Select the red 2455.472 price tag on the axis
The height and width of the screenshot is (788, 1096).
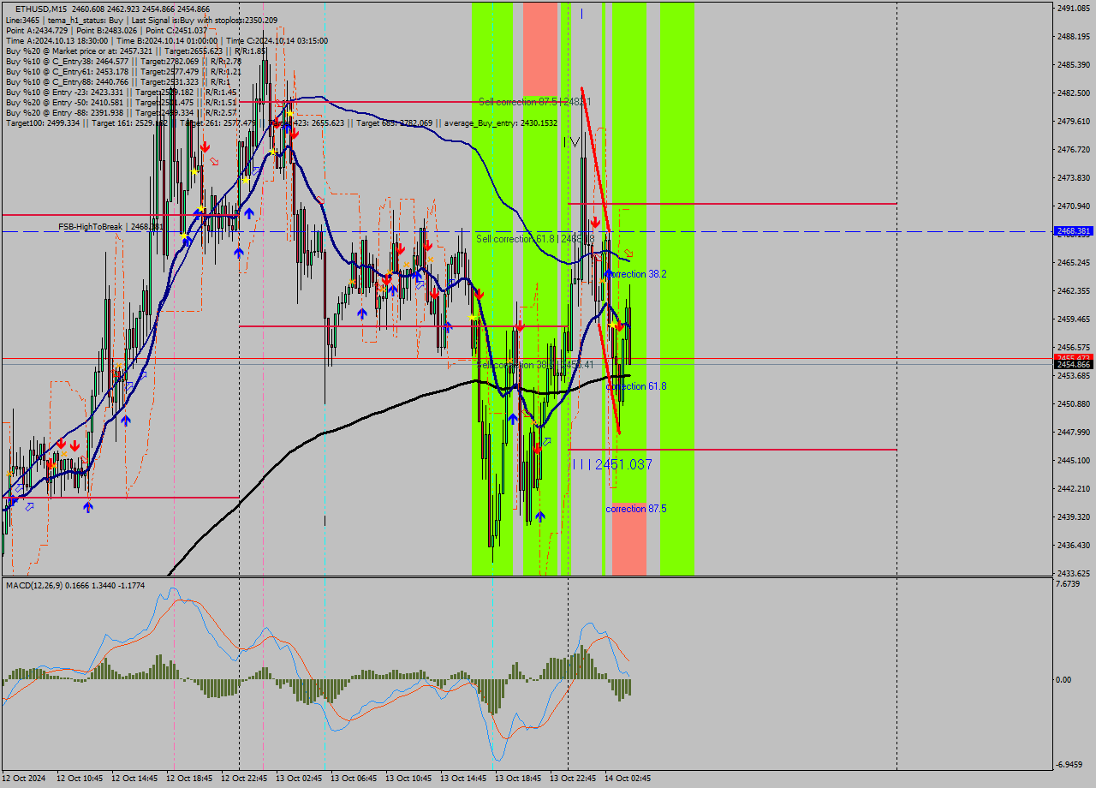(x=1074, y=357)
